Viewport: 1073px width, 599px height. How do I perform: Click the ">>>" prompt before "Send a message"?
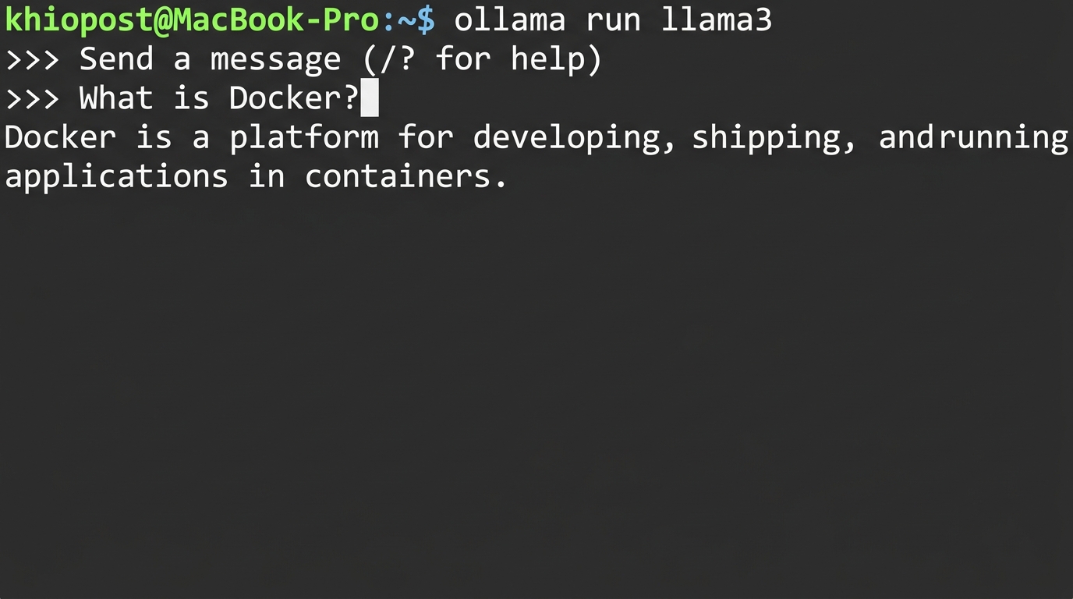pyautogui.click(x=32, y=59)
